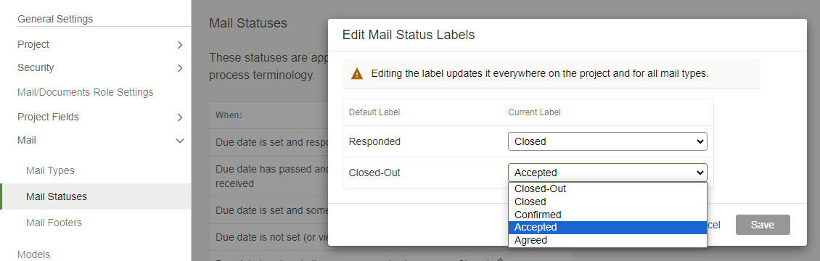Click the Save button
This screenshot has width=820, height=261.
click(x=763, y=225)
